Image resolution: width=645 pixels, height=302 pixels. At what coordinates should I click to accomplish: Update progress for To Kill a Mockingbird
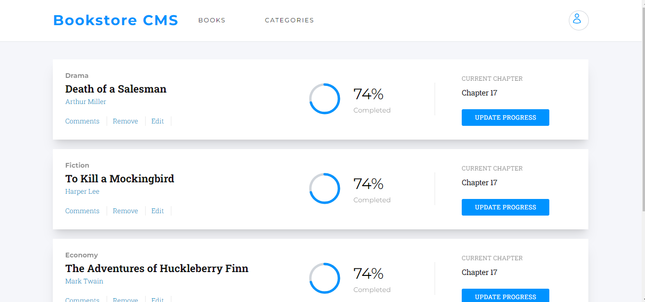pos(506,208)
